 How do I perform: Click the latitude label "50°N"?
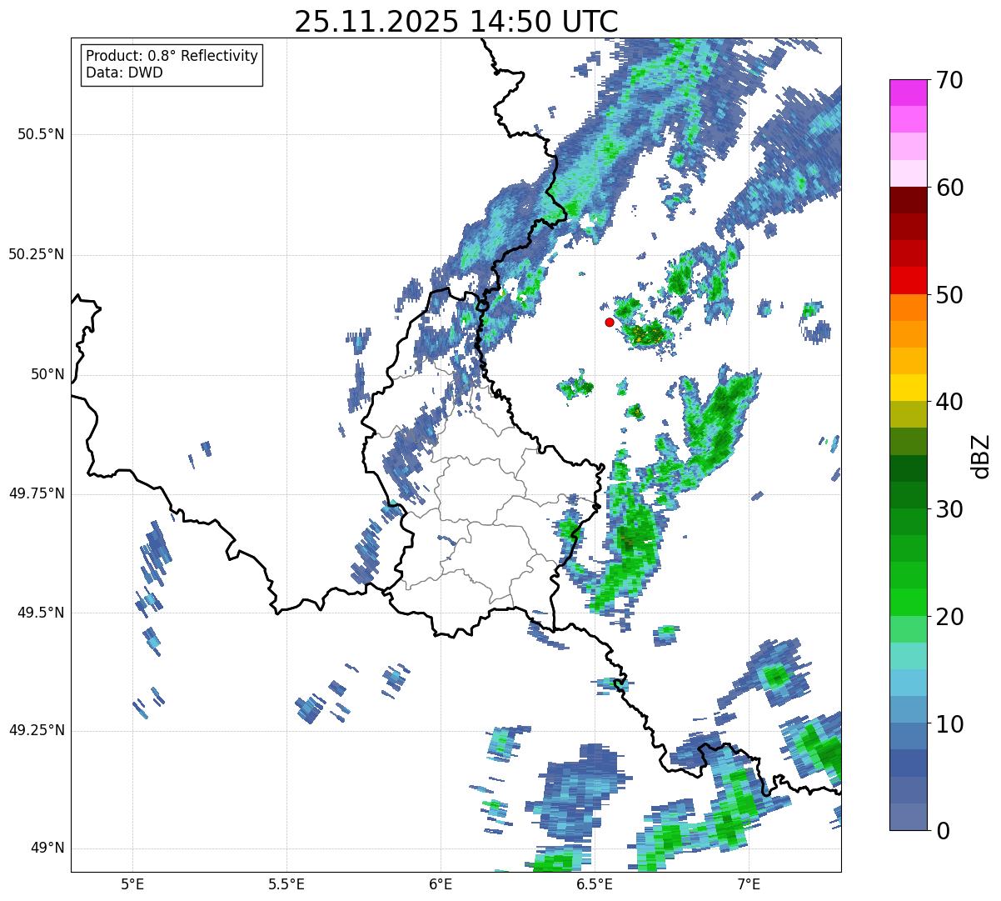[47, 374]
